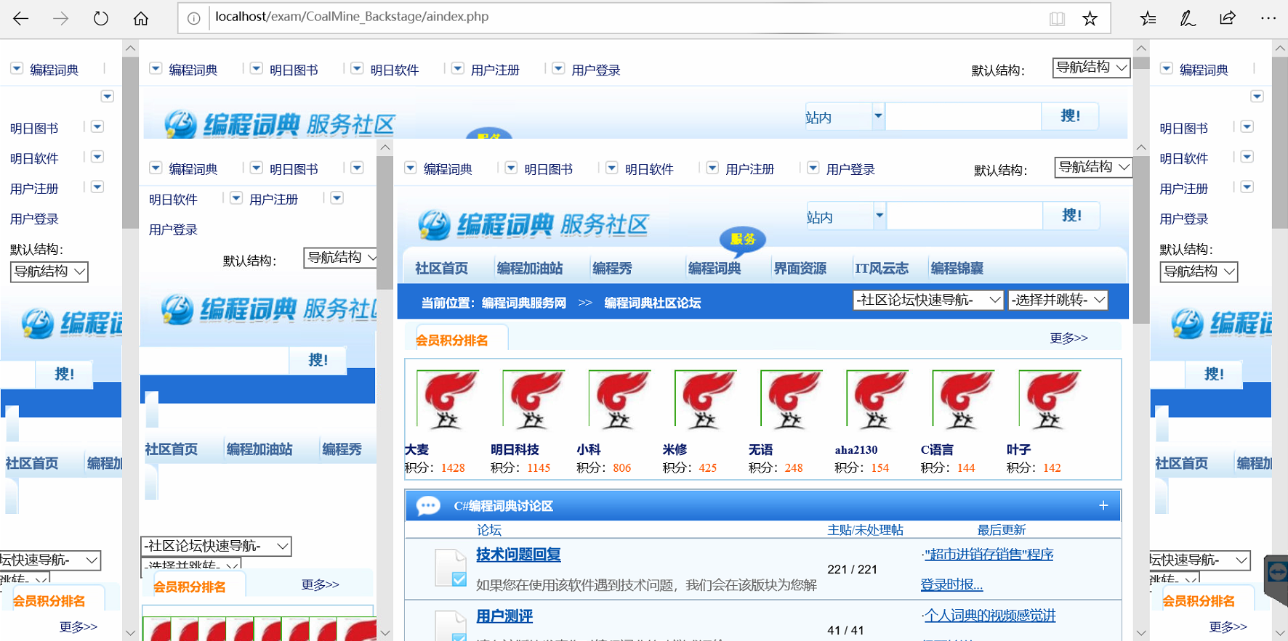Click the browser forward arrow
The height and width of the screenshot is (641, 1288).
(61, 18)
